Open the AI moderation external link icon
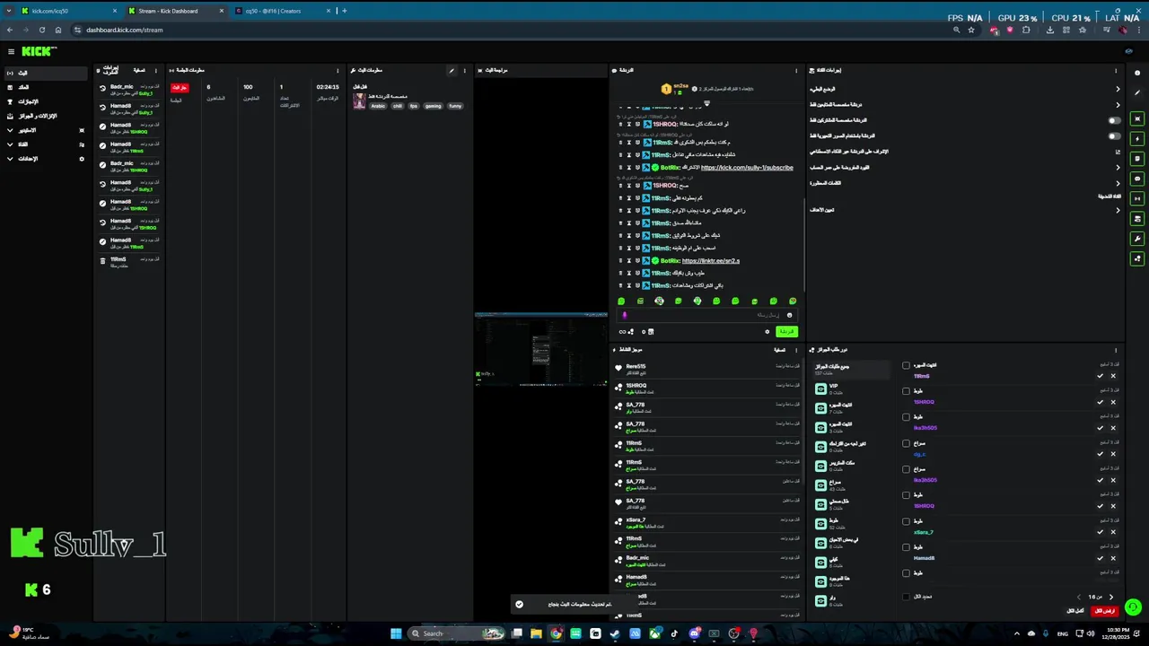 click(1118, 152)
